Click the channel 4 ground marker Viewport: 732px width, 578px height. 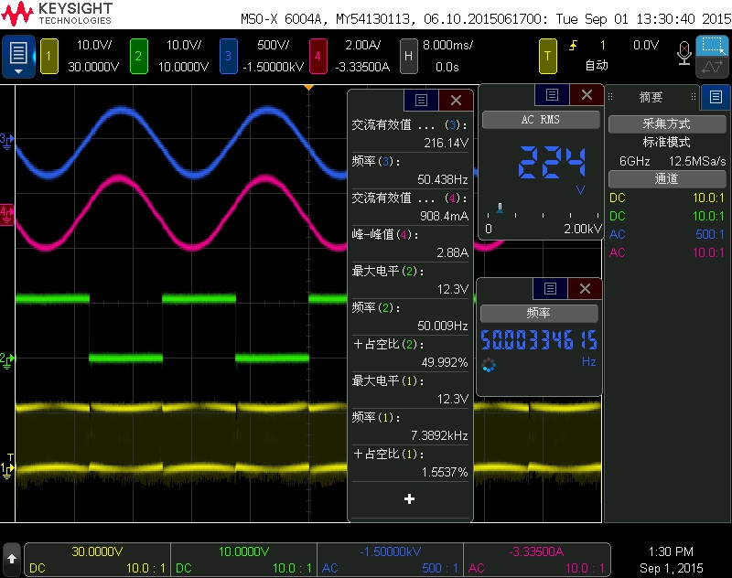pyautogui.click(x=7, y=215)
